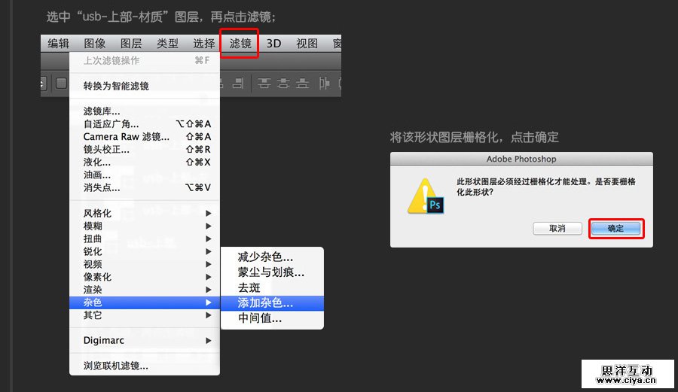
Task: Expand the 其它 submenu arrow
Action: tap(209, 315)
